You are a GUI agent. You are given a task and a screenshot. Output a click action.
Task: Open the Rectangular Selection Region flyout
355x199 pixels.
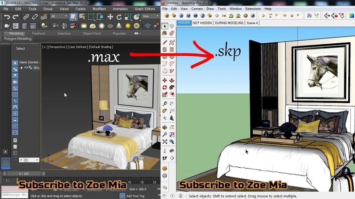pos(91,17)
